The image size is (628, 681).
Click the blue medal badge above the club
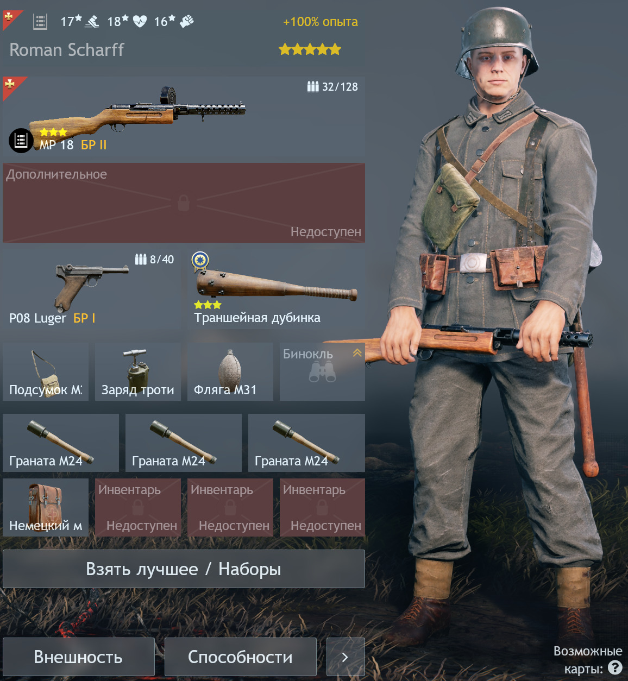tap(200, 261)
